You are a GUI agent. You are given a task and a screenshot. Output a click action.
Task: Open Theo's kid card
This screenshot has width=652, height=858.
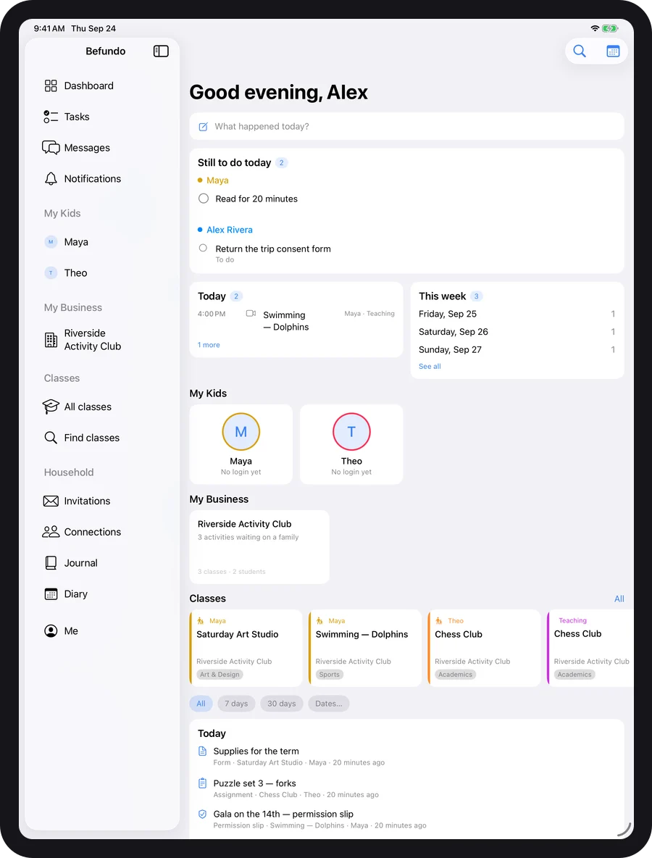351,443
